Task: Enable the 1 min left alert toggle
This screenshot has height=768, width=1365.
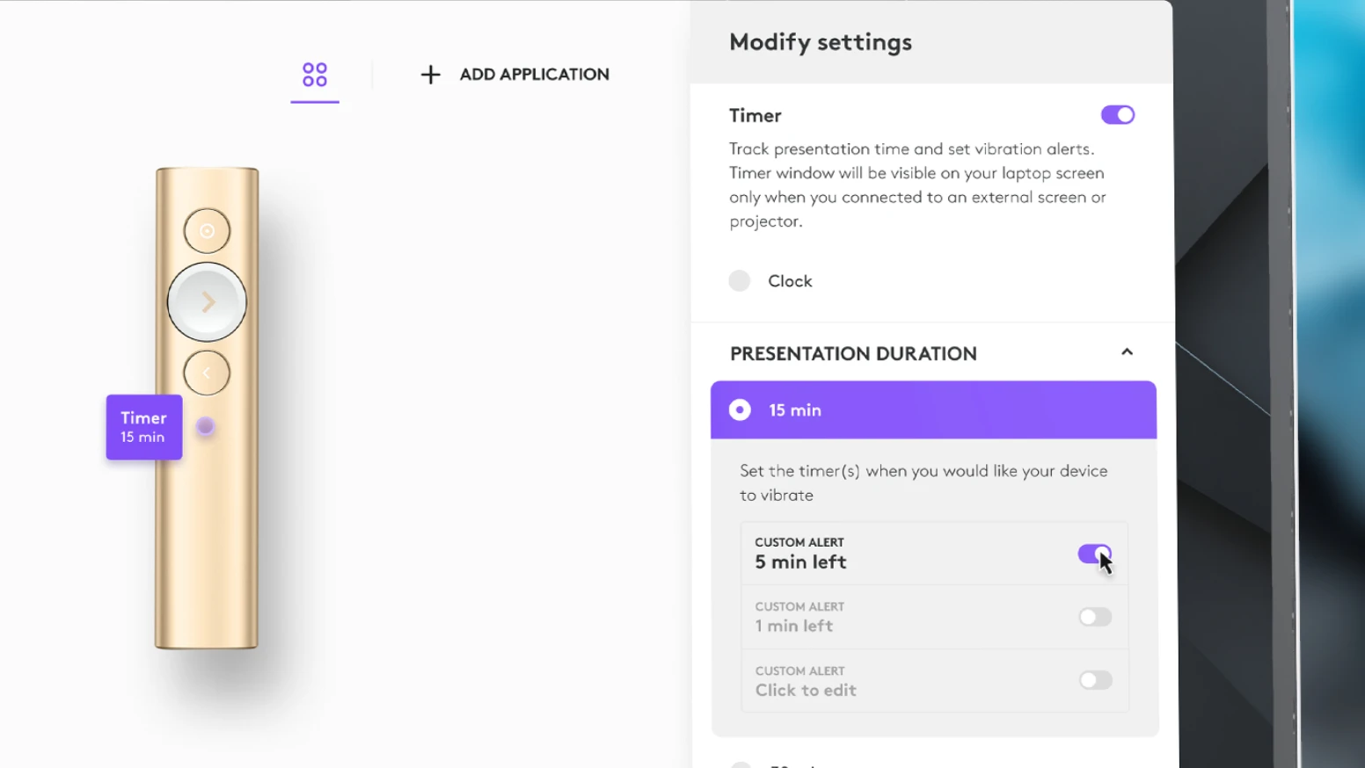Action: click(x=1095, y=617)
